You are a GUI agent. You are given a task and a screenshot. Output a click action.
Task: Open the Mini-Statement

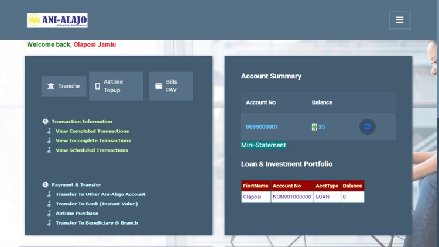click(x=263, y=145)
